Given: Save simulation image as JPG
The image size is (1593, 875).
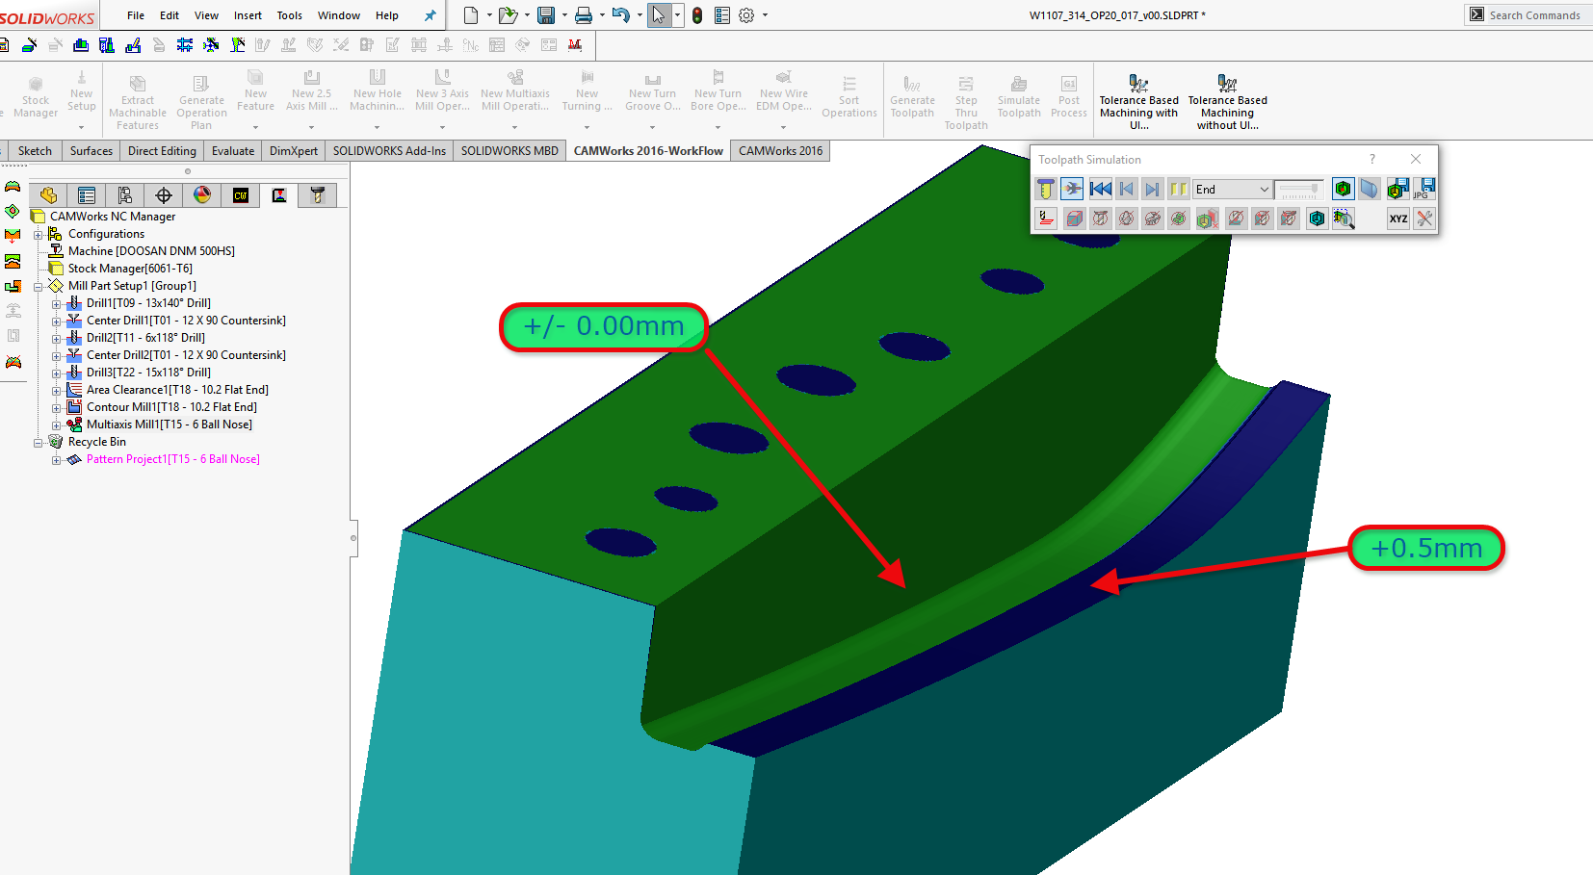Looking at the screenshot, I should pyautogui.click(x=1426, y=189).
